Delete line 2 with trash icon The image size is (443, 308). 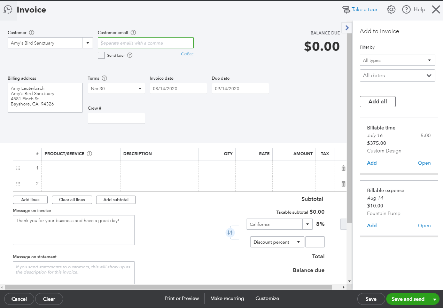coord(343,184)
